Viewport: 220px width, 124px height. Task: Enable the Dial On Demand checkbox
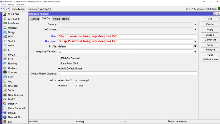[59, 58]
